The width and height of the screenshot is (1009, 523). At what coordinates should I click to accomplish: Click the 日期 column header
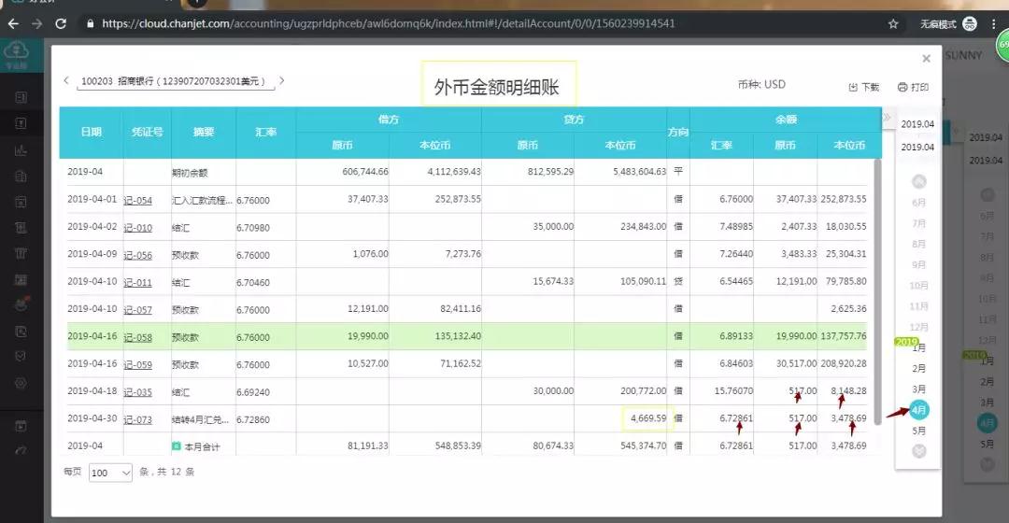pos(92,132)
